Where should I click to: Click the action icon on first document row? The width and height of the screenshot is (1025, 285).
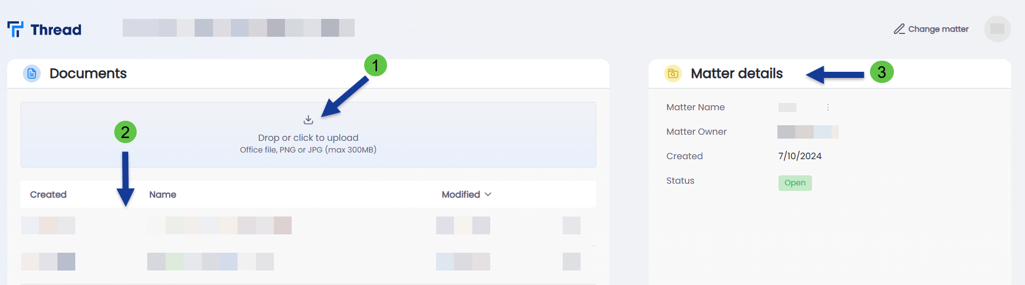pos(572,225)
